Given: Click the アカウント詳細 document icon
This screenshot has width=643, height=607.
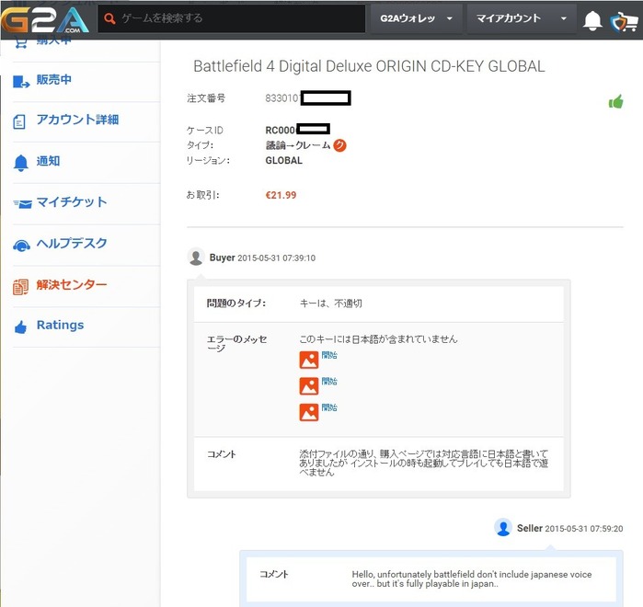Looking at the screenshot, I should (19, 121).
